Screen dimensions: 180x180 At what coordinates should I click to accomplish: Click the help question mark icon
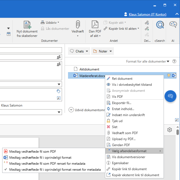coord(174,61)
